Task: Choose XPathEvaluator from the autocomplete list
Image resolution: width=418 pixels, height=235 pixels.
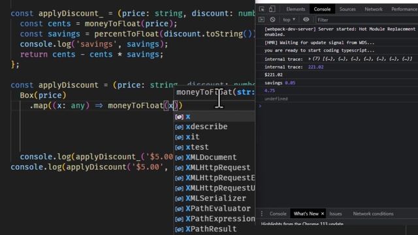Action: (x=214, y=208)
